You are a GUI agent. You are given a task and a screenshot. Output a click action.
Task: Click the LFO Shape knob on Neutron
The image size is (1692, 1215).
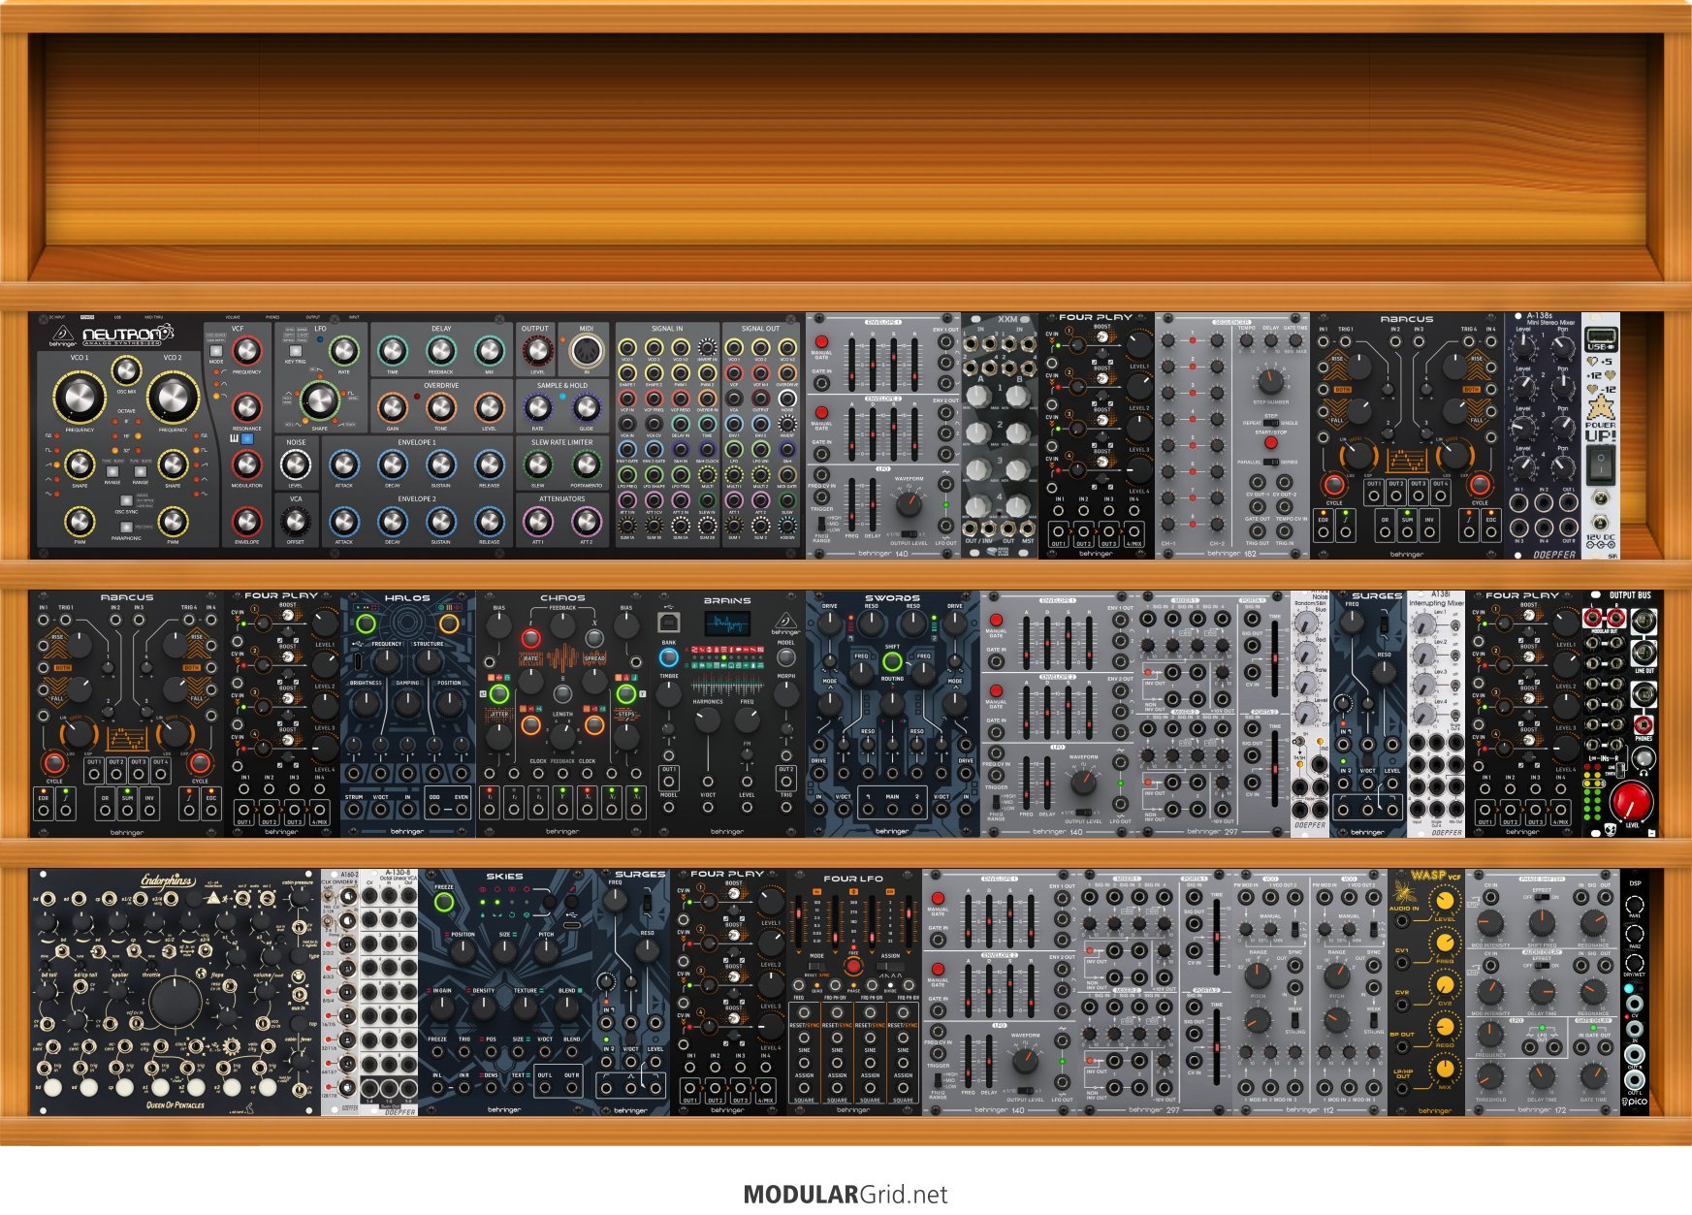[319, 400]
